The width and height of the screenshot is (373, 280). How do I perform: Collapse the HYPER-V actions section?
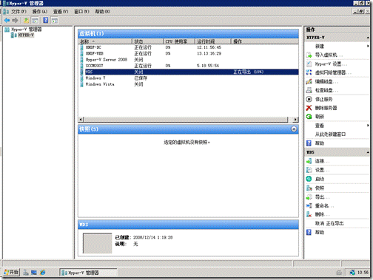pos(368,38)
